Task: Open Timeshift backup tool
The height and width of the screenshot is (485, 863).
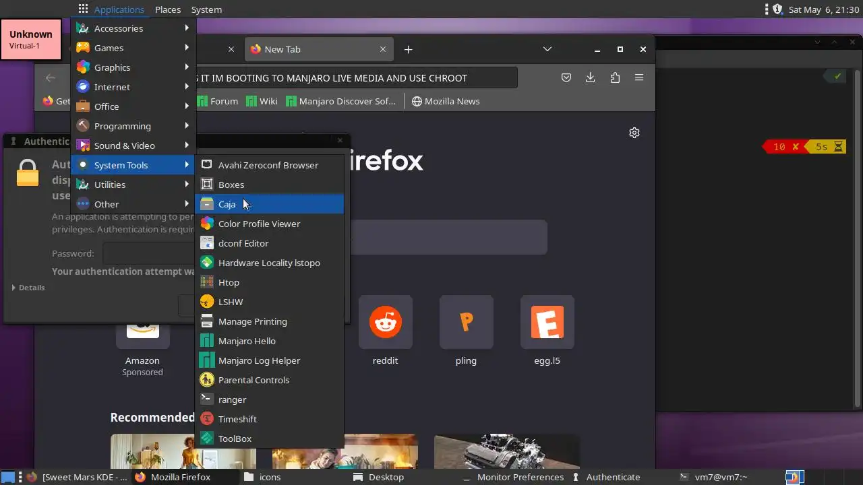Action: (x=269, y=419)
